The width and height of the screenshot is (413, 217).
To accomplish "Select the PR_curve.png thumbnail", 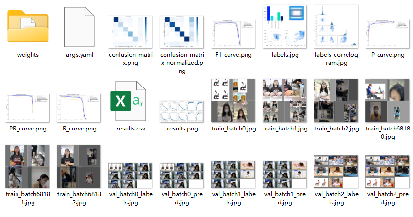I will pos(27,108).
